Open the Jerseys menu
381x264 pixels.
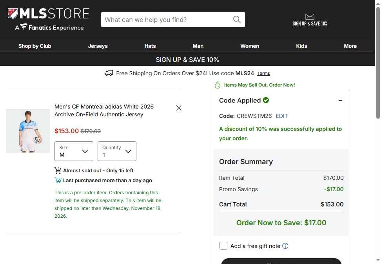[x=98, y=46]
